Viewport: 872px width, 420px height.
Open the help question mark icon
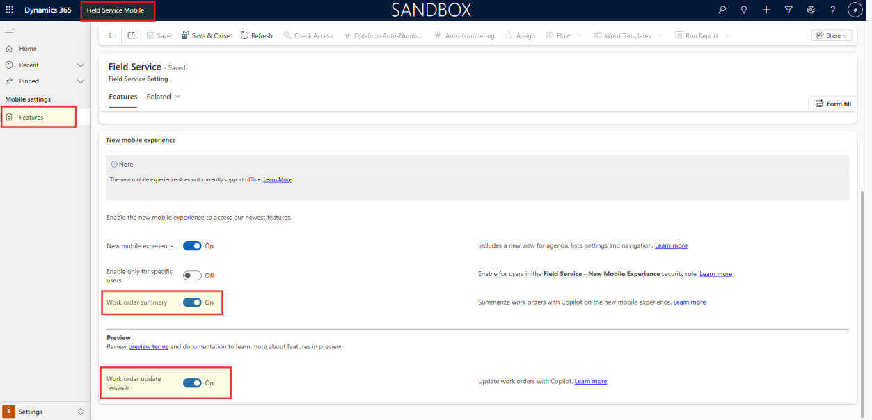point(833,10)
